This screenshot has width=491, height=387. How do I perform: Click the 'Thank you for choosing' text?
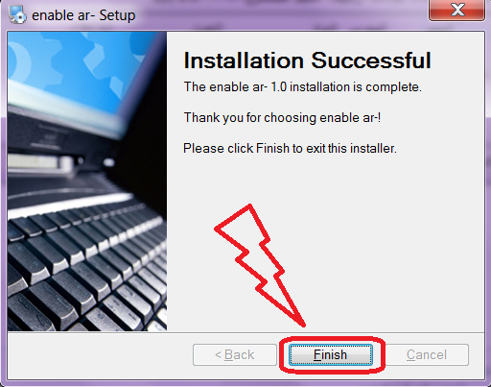point(282,118)
